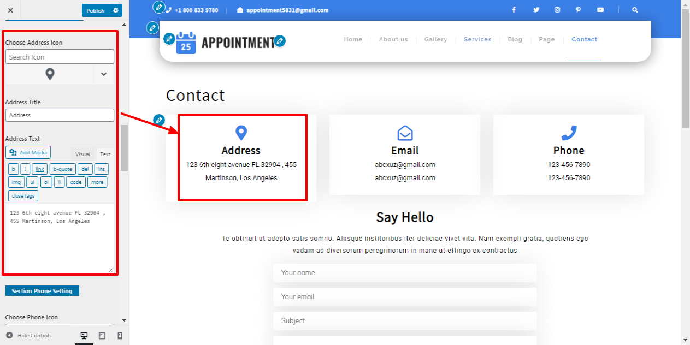Click edit pencil by the Address card

tap(159, 120)
